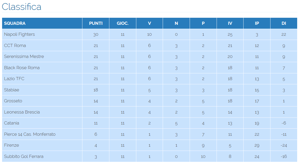The image size is (299, 166).
Task: Open the Napoli Fighters team link
Action: click(19, 34)
